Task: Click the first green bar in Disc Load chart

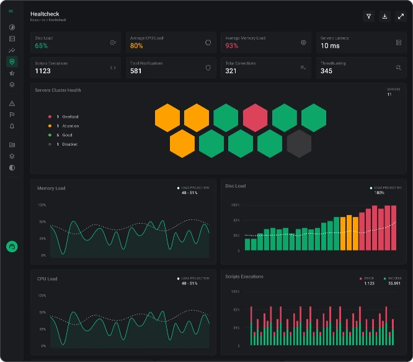Action: click(x=247, y=244)
